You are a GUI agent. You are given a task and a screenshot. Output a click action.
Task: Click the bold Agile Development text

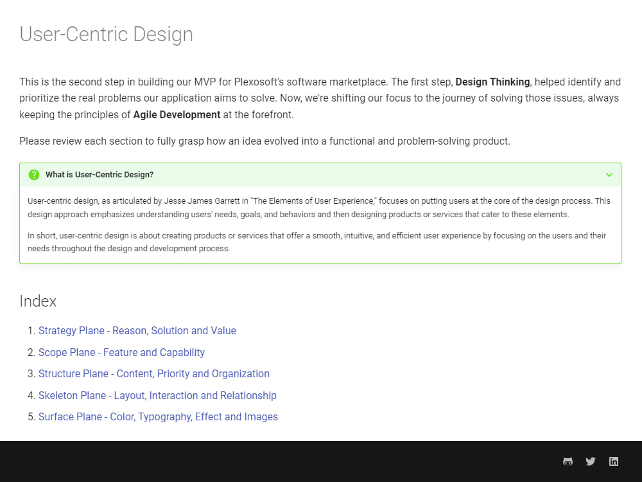177,115
